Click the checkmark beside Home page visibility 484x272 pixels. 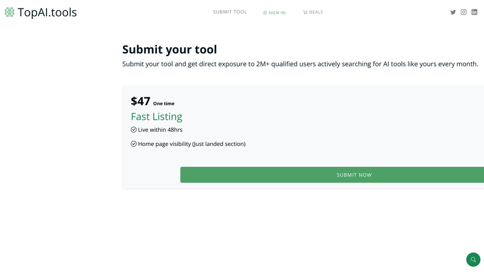pyautogui.click(x=133, y=144)
